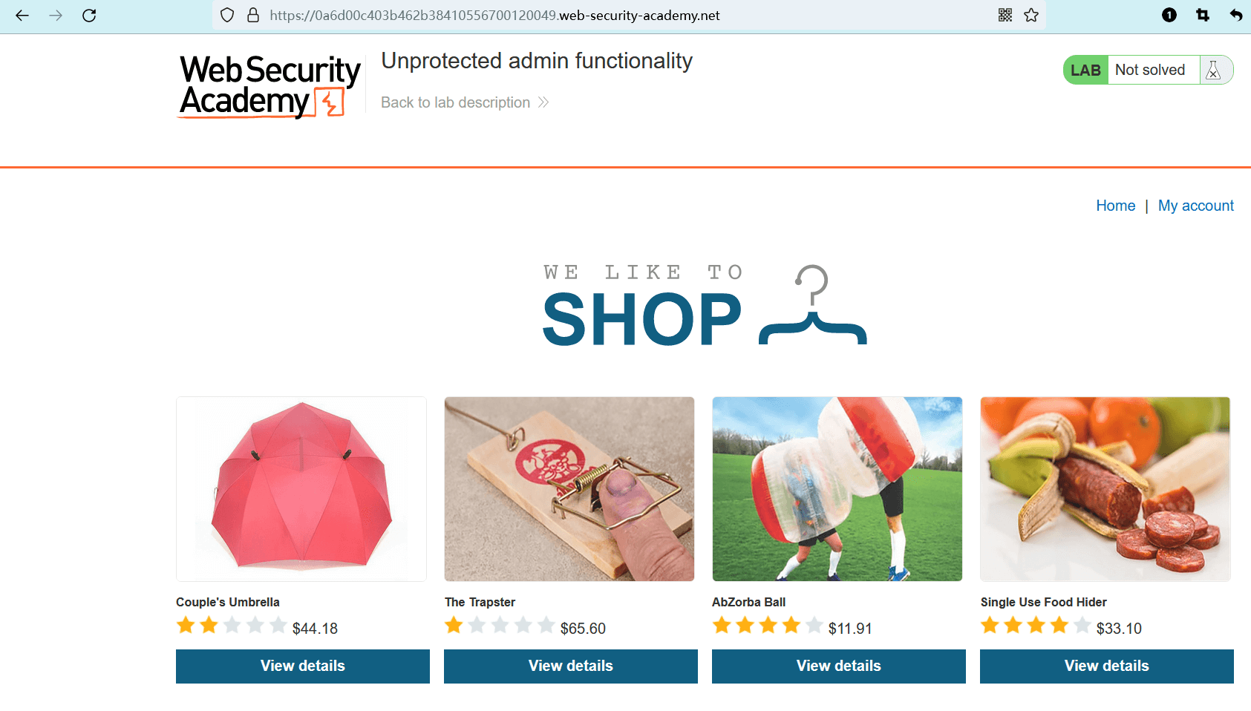Open the Home navigation link
Screen dimensions: 1251x711
1115,206
